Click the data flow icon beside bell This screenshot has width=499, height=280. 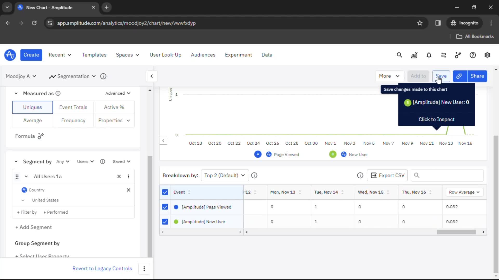(443, 55)
